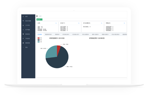Switch to the 好友分配统计 tab
This screenshot has height=95, width=148.
(x=85, y=34)
